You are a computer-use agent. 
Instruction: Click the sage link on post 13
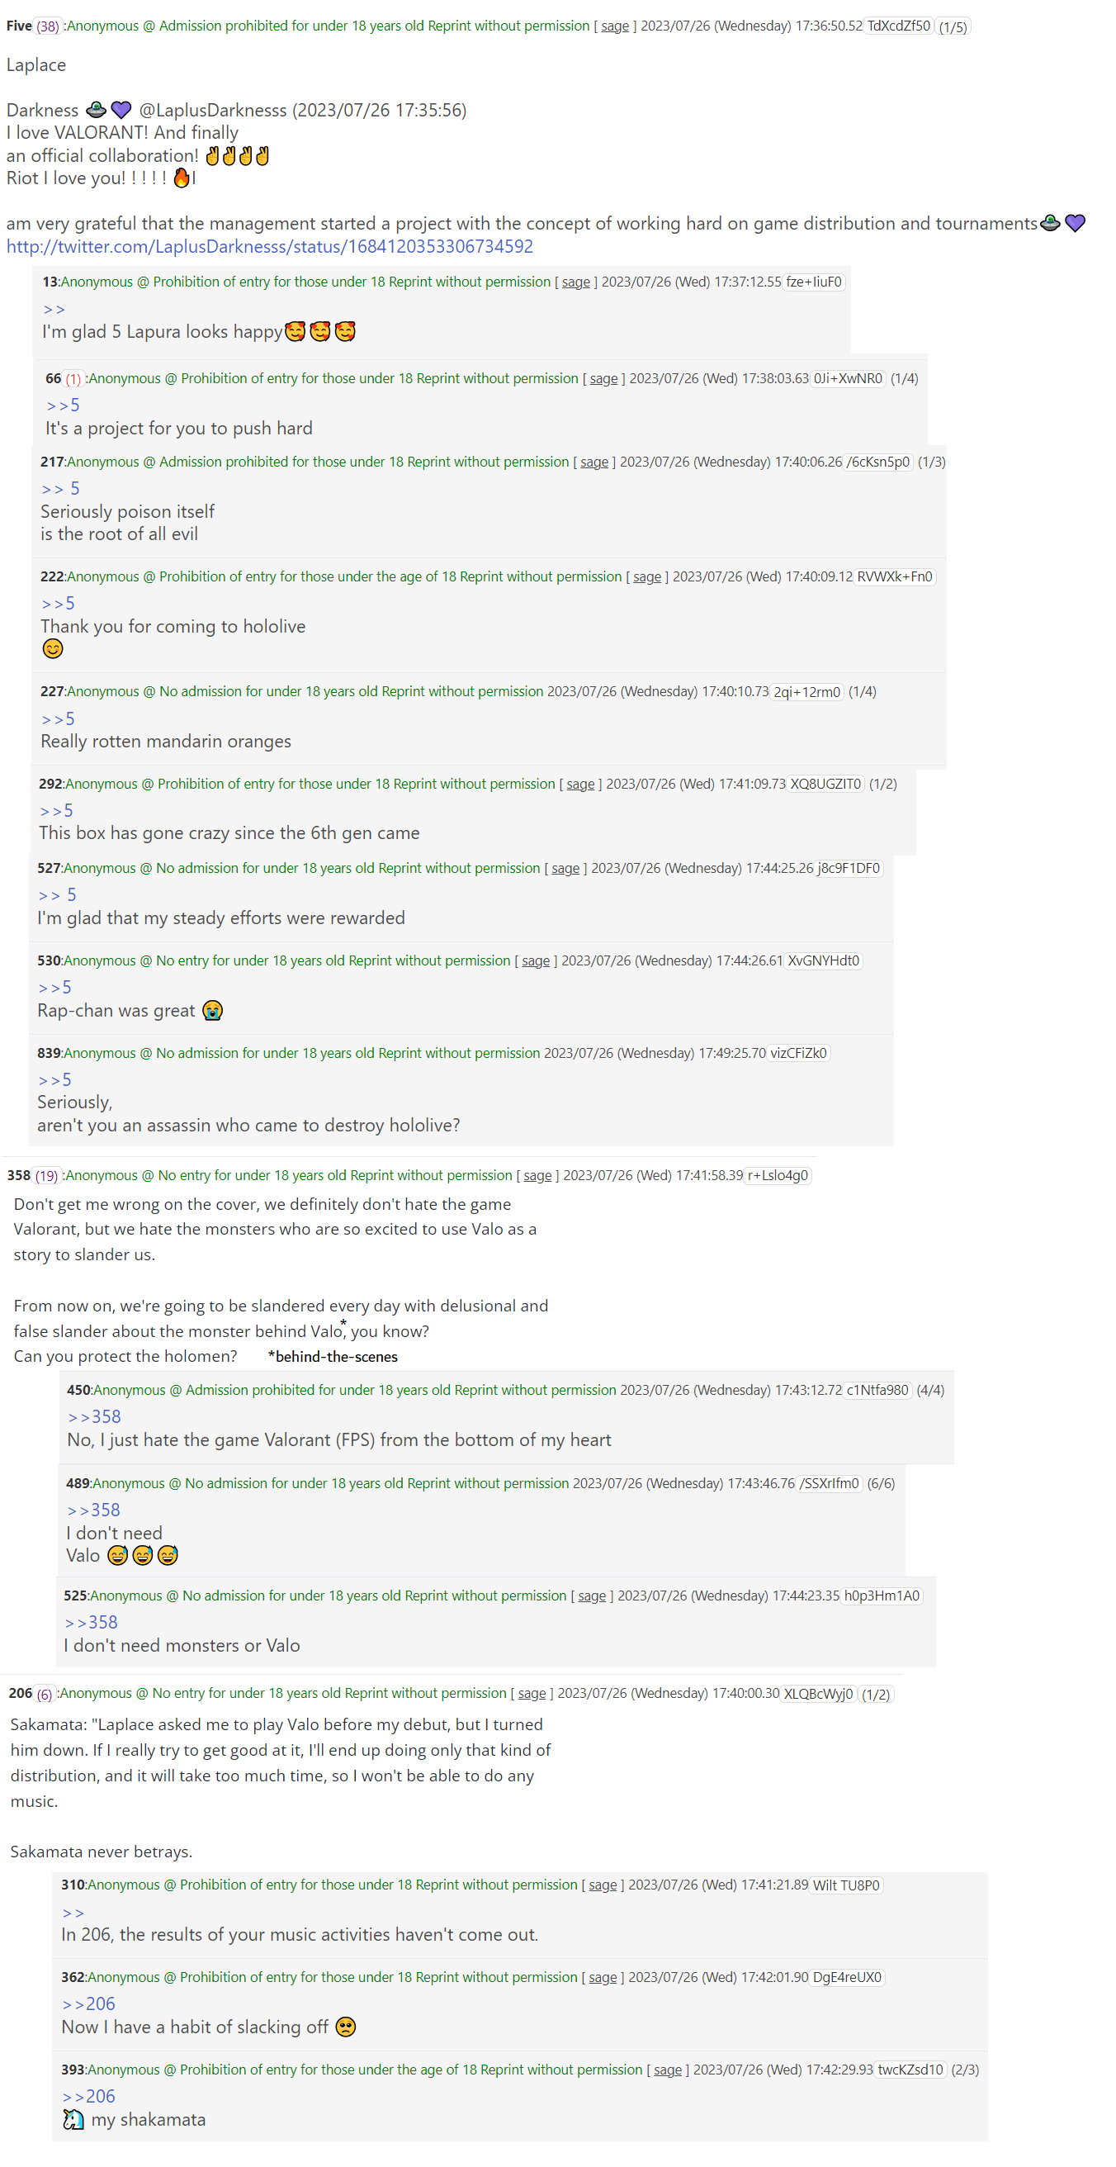(x=575, y=282)
